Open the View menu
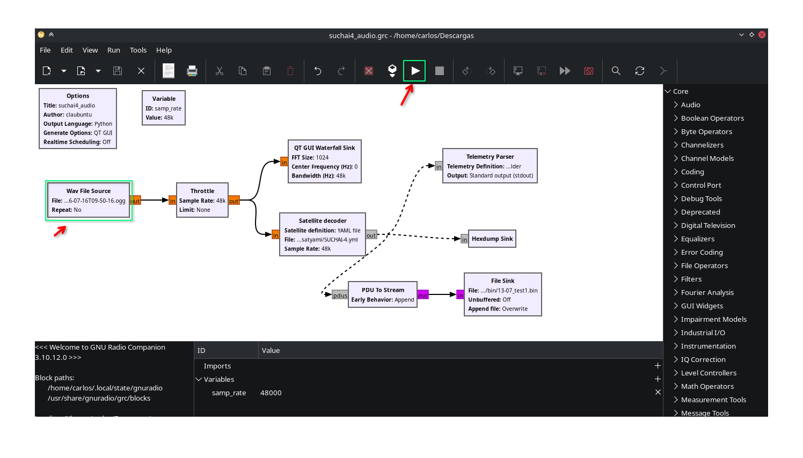The image size is (803, 458). click(90, 50)
